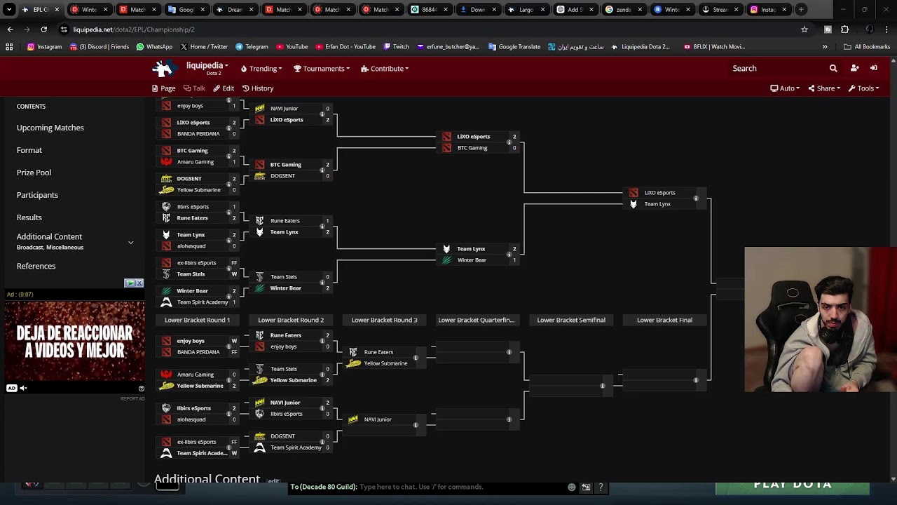Image resolution: width=897 pixels, height=505 pixels.
Task: Open info for Rune Eaters vs Yellow Submarine match
Action: pyautogui.click(x=416, y=358)
